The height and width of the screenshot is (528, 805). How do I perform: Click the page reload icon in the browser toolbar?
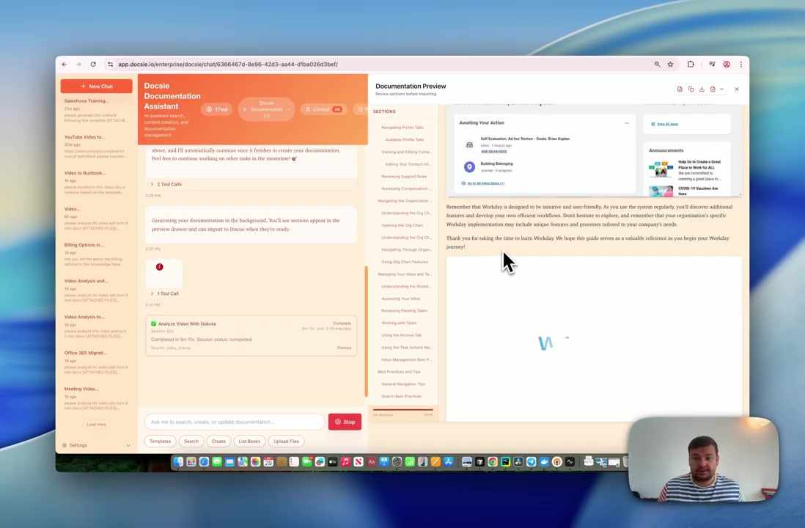click(93, 64)
